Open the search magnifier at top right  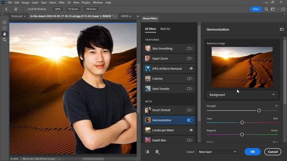266,9
